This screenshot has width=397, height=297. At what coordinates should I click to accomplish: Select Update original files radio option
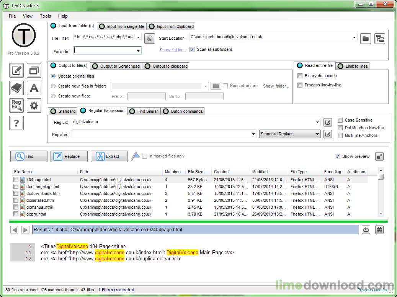click(53, 76)
